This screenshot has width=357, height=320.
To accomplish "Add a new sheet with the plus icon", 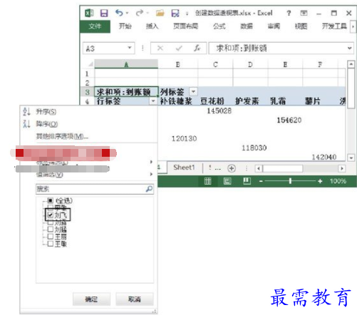I will (x=232, y=168).
